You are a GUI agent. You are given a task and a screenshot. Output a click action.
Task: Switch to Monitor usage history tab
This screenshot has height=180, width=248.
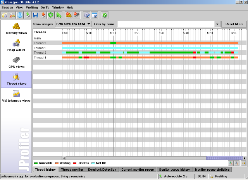coord(174,170)
